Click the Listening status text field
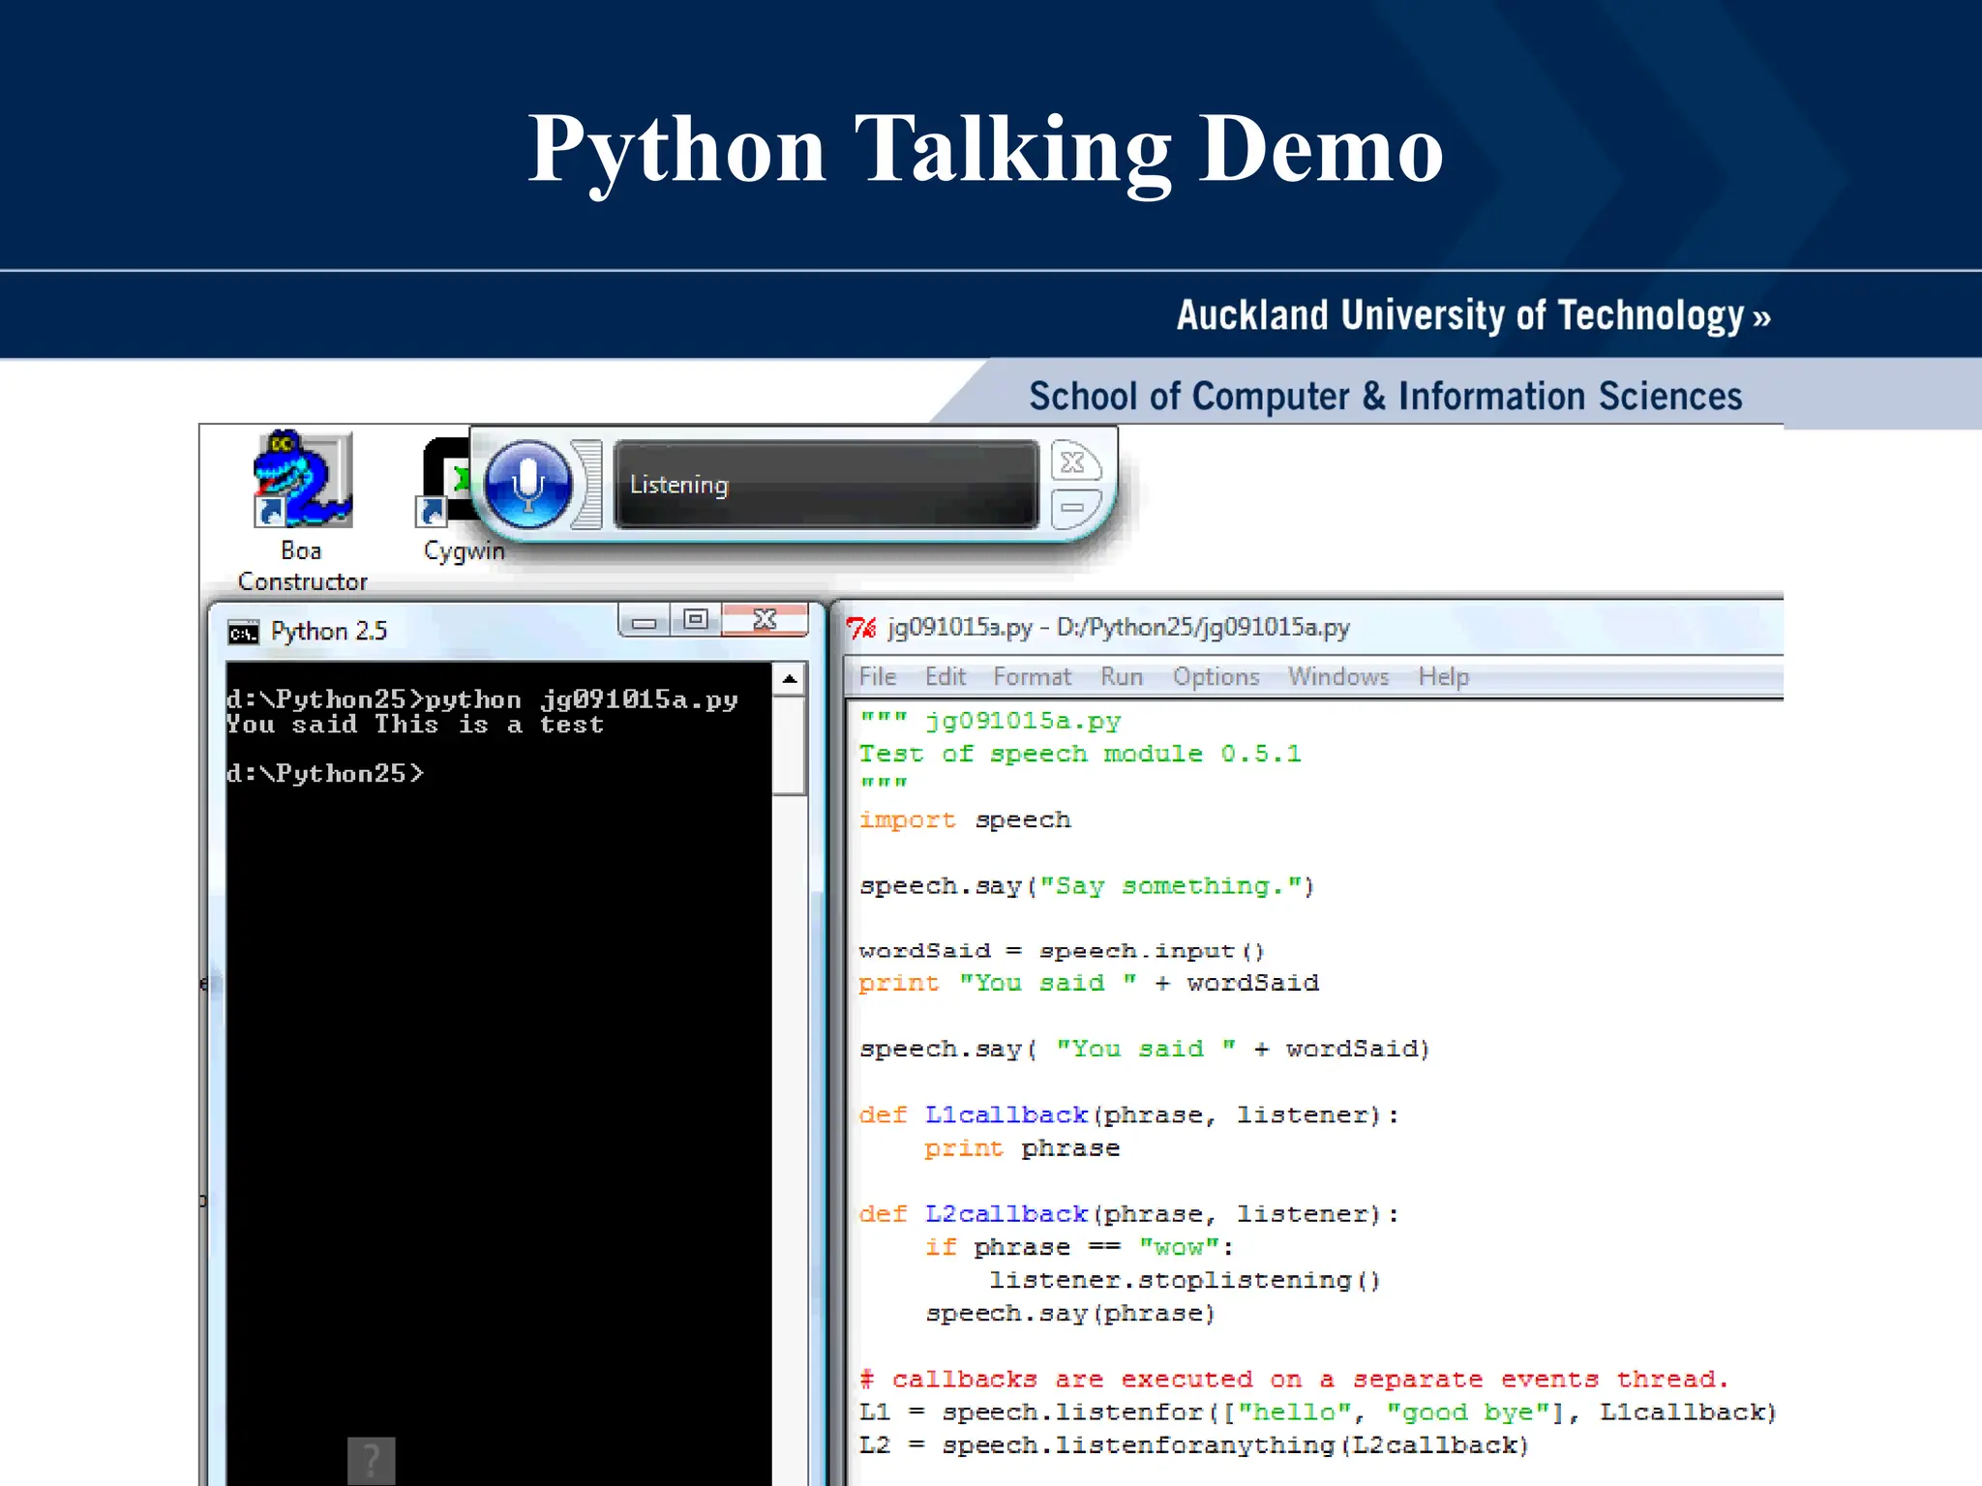The image size is (1982, 1486). coord(826,485)
